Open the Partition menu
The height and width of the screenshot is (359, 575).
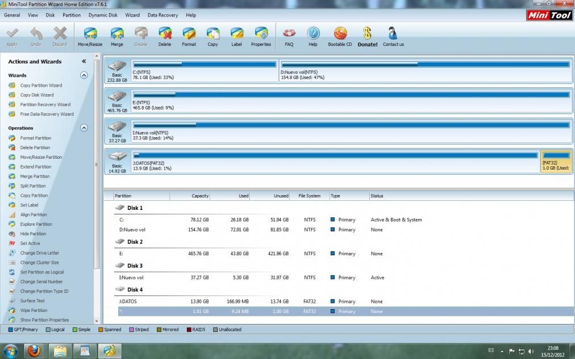[72, 15]
